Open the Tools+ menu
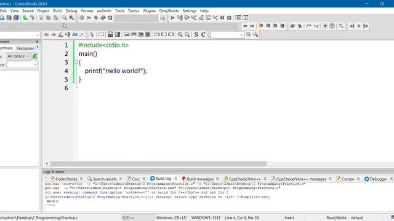The width and height of the screenshot is (394, 221). [x=134, y=11]
